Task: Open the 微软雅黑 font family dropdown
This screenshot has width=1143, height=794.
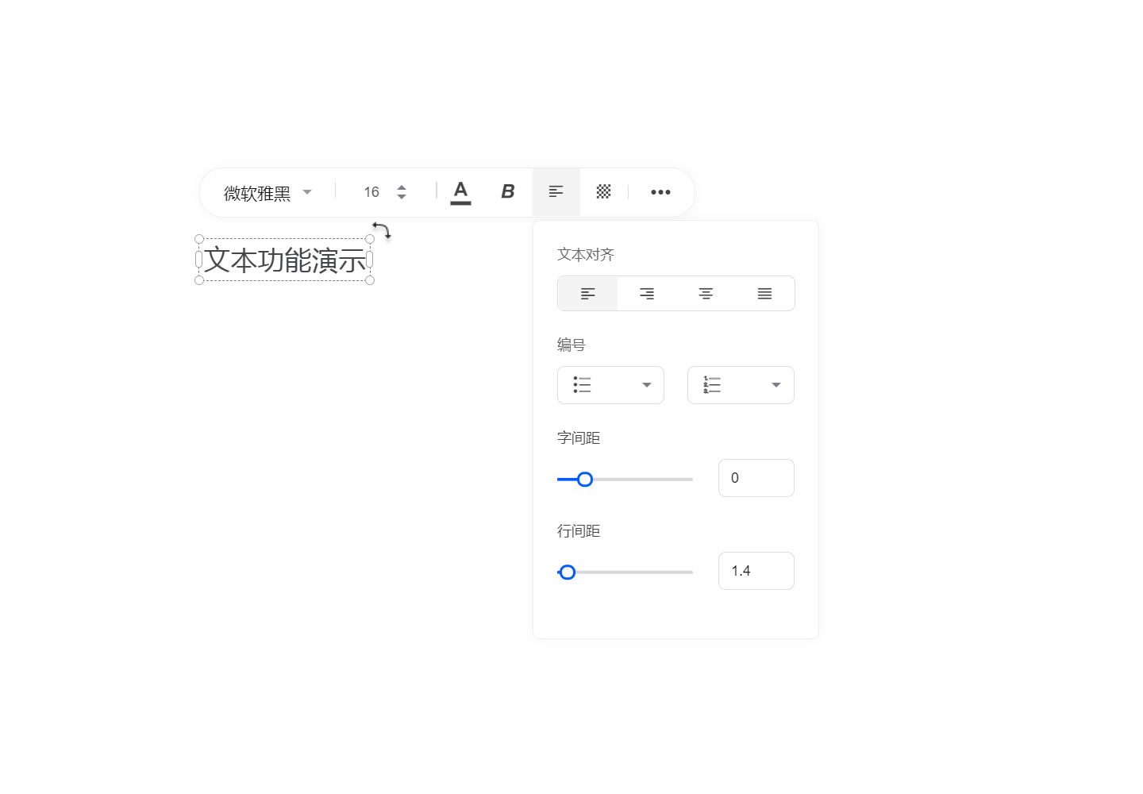Action: tap(268, 192)
